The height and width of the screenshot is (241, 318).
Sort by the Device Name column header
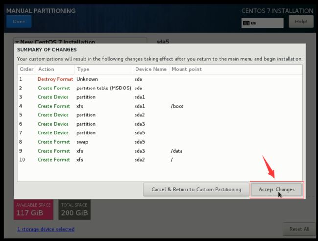click(x=151, y=69)
